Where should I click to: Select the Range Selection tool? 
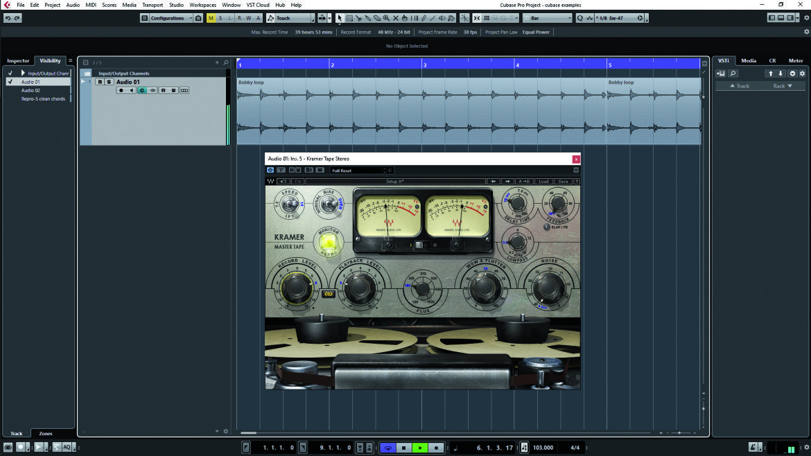tap(349, 18)
